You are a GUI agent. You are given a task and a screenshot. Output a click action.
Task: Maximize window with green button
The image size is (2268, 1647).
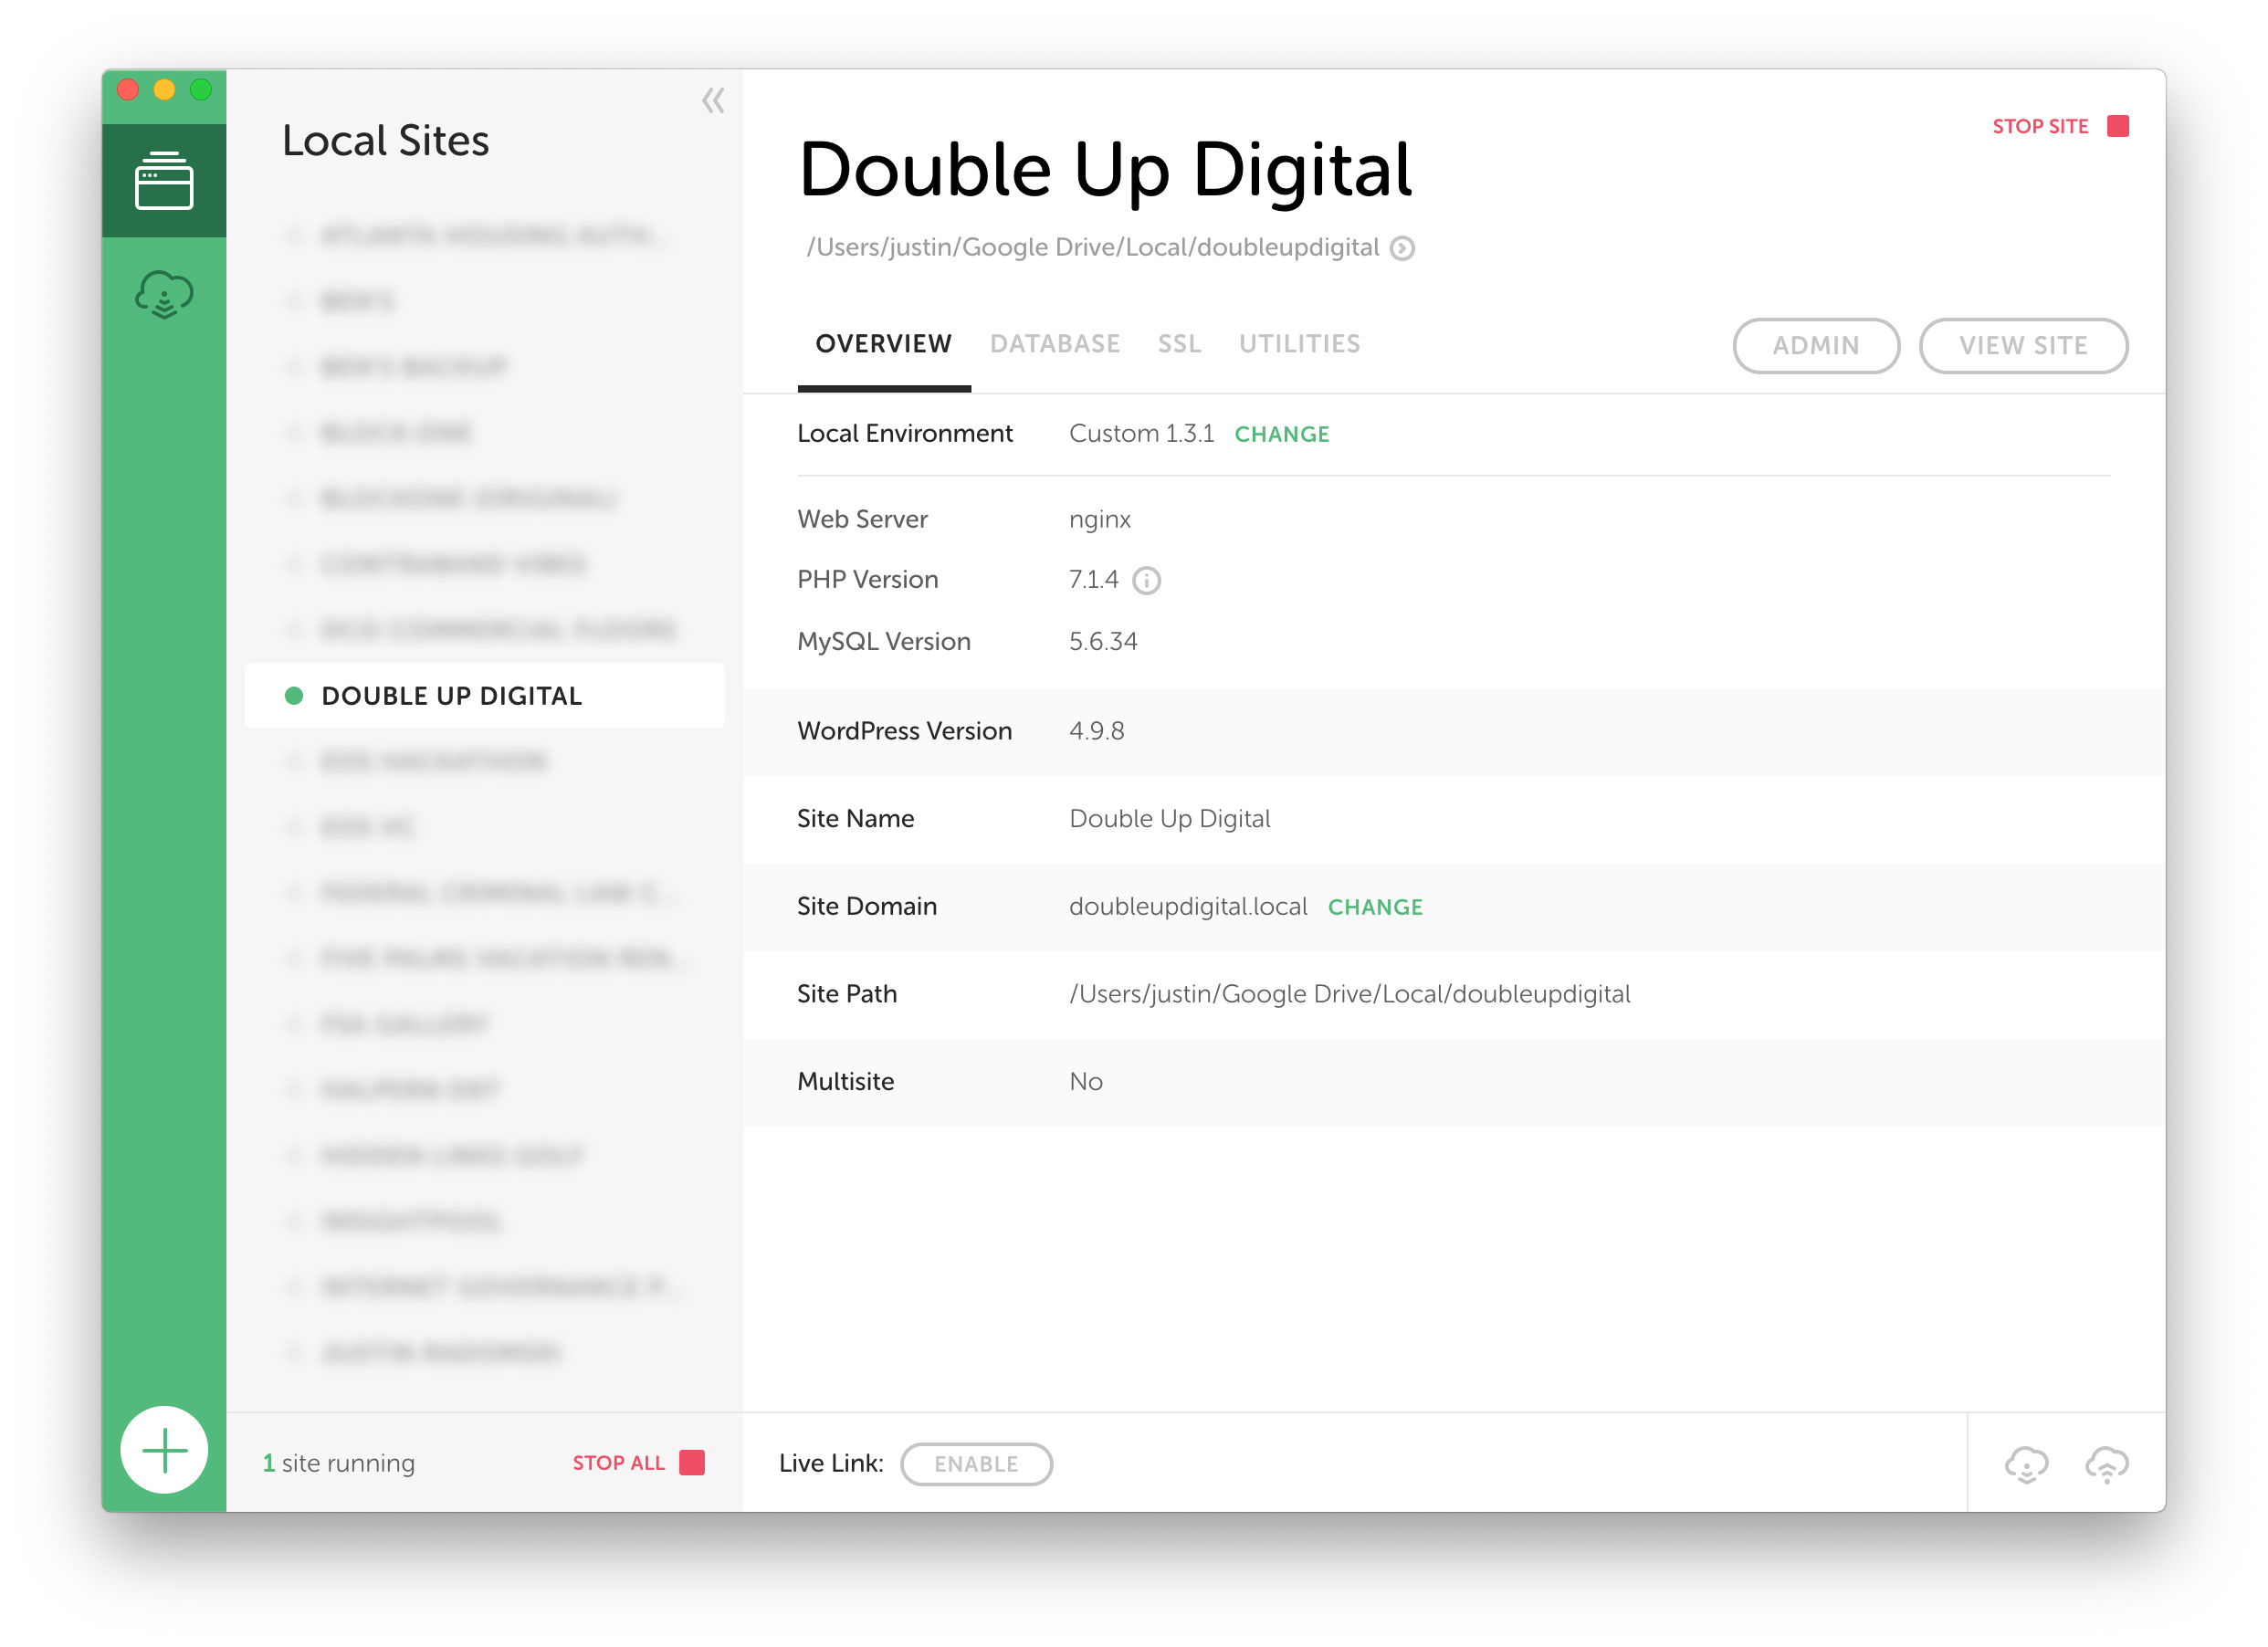tap(201, 90)
